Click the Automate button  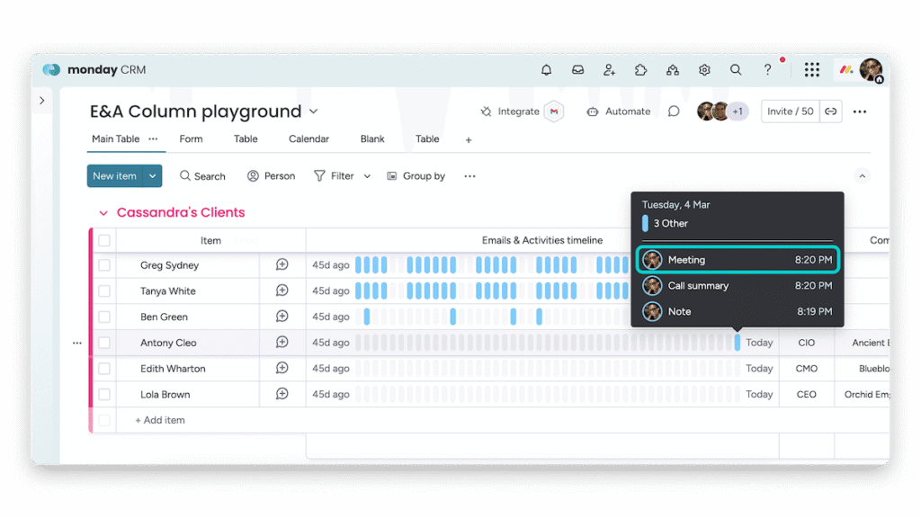click(619, 112)
